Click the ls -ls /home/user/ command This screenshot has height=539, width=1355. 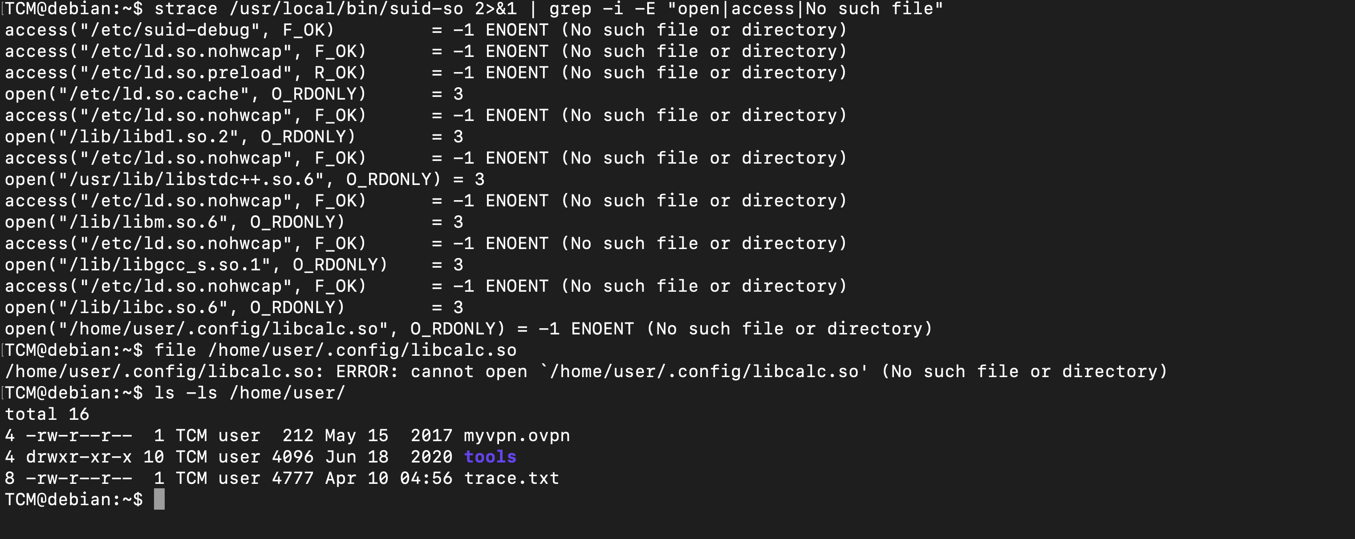point(250,393)
